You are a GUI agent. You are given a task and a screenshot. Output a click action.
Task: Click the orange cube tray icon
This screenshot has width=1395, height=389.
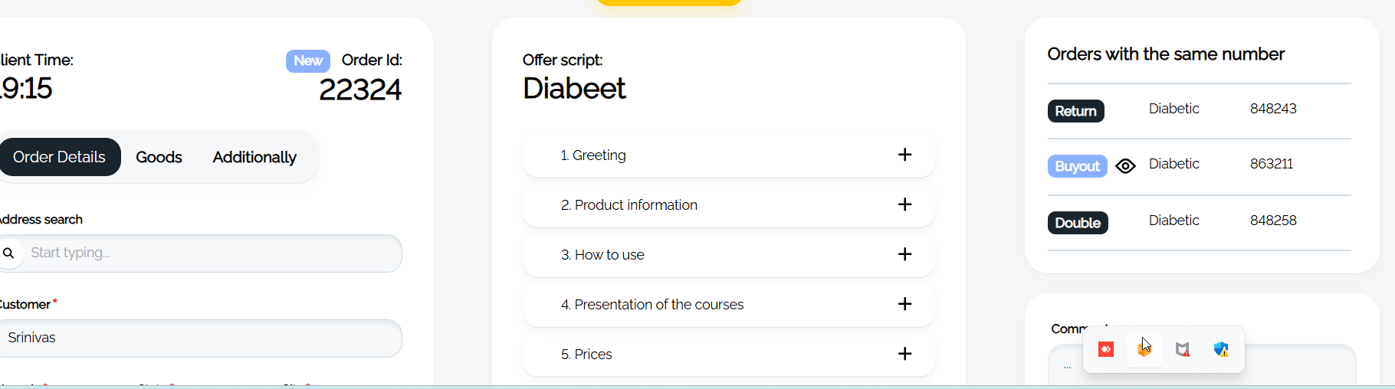point(1144,349)
